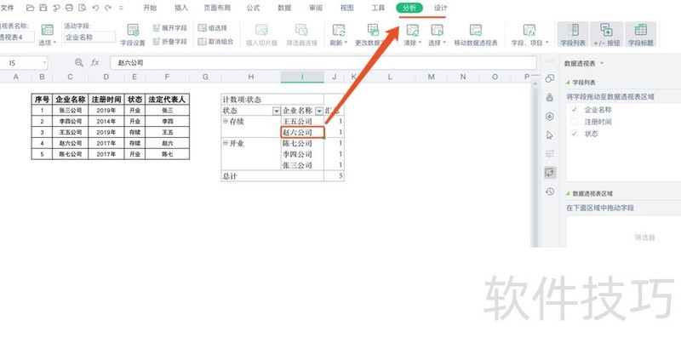Click the 取消组合 ungroup button

[215, 42]
